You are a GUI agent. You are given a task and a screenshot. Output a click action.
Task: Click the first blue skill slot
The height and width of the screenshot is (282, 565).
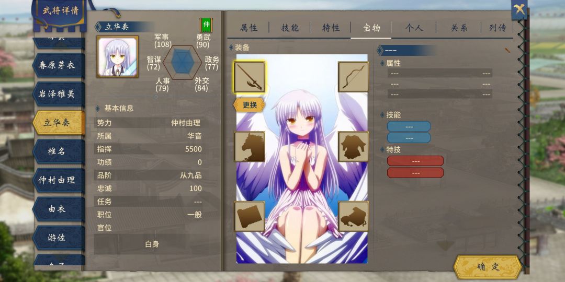pyautogui.click(x=409, y=126)
